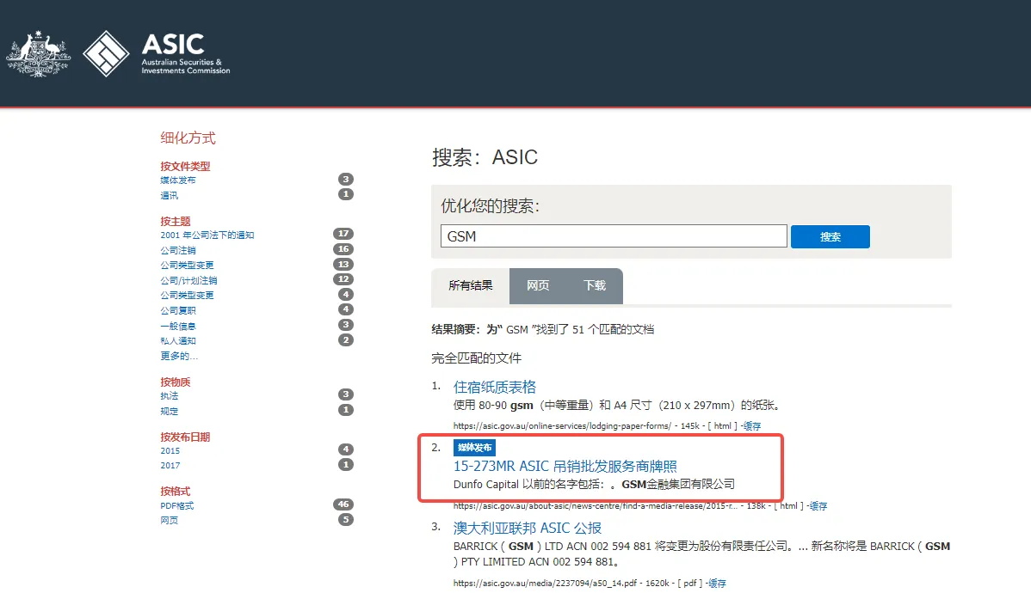Filter by 执法 category
Image resolution: width=1031 pixels, height=593 pixels.
(169, 396)
